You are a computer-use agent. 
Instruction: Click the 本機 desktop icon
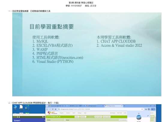[15, 107]
